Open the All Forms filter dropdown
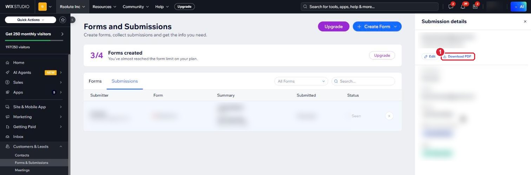531x175 pixels. point(301,81)
